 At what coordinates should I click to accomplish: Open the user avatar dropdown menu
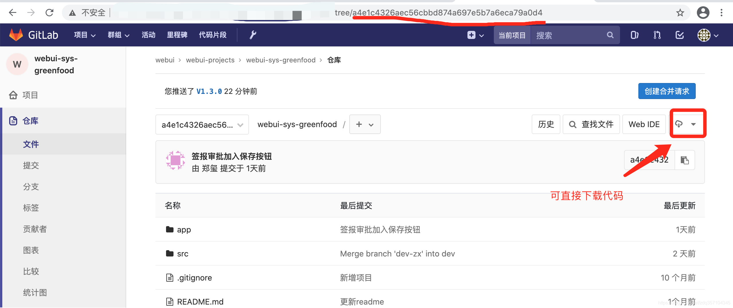(708, 35)
